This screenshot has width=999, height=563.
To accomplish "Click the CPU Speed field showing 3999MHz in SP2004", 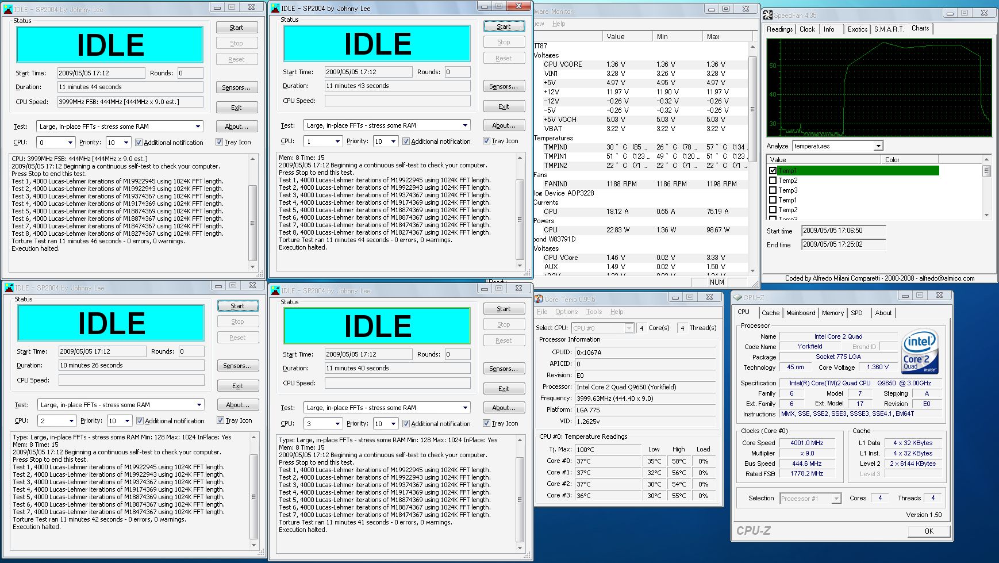I will click(130, 102).
